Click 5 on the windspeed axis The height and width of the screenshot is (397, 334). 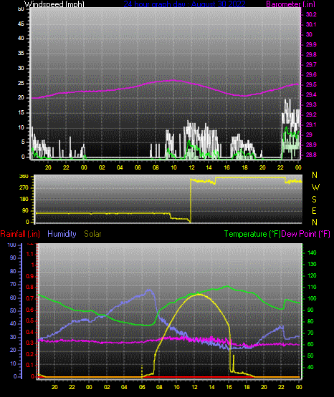pos(23,142)
